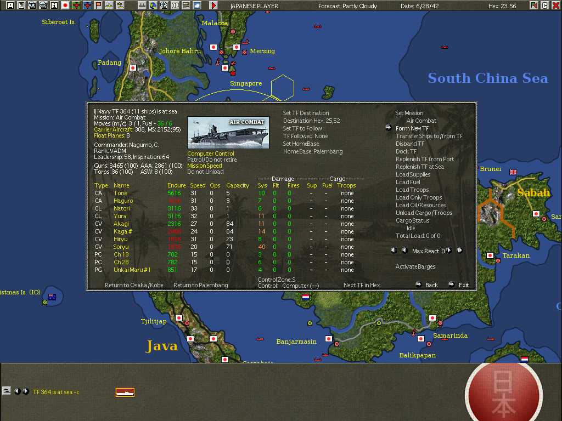
Task: Click previous TF arrow in bottom bar
Action: click(18, 391)
